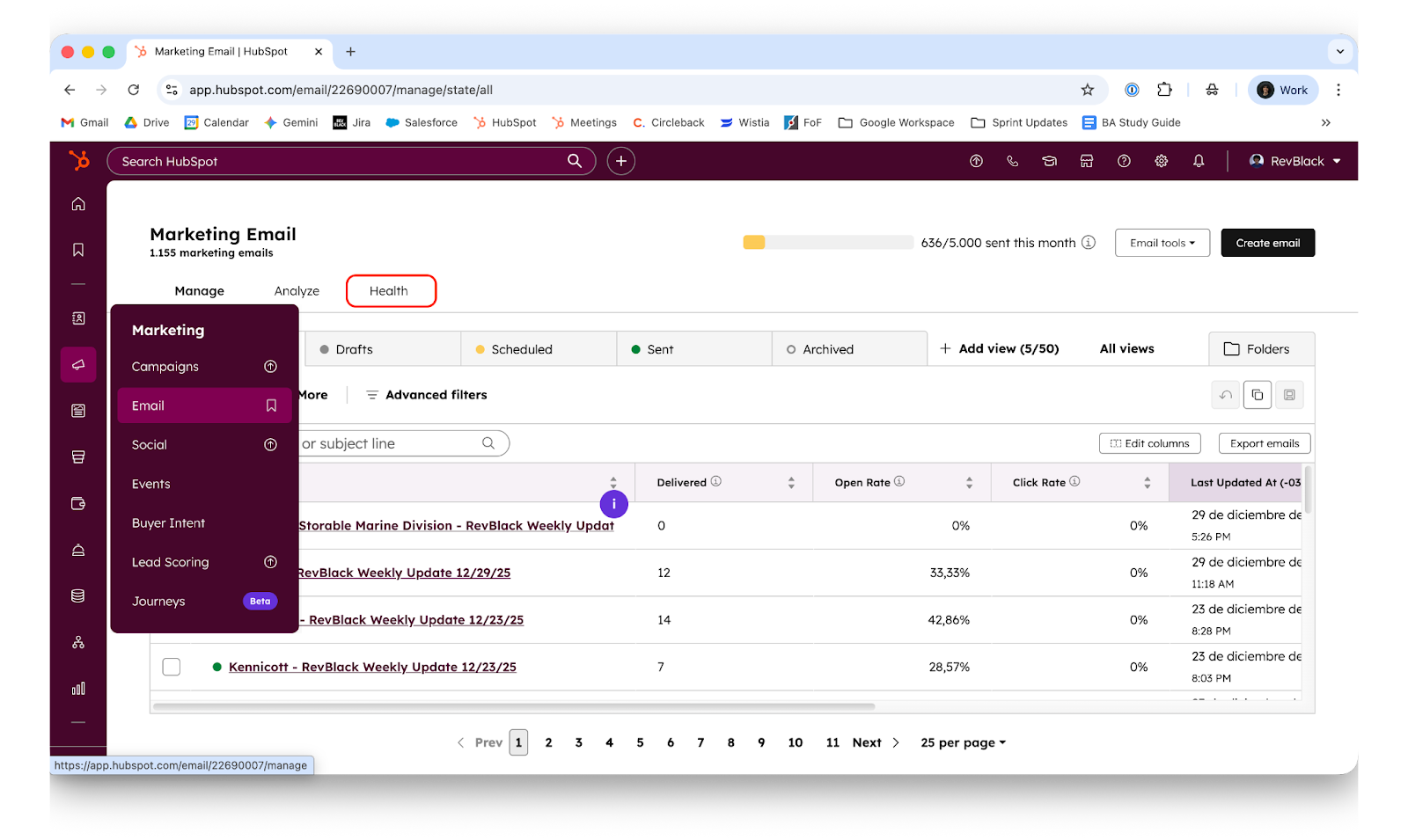Open the Reporting bar chart sidebar icon
This screenshot has width=1408, height=840.
pyautogui.click(x=78, y=689)
